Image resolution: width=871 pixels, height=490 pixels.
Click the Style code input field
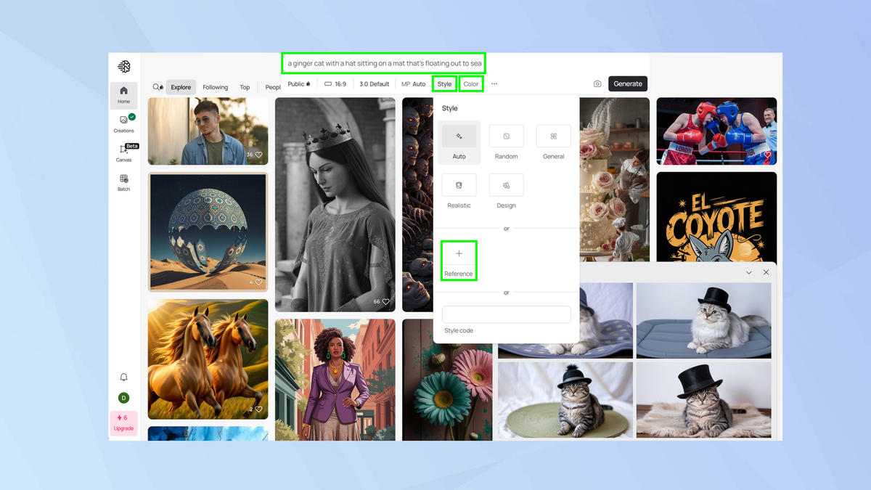506,314
